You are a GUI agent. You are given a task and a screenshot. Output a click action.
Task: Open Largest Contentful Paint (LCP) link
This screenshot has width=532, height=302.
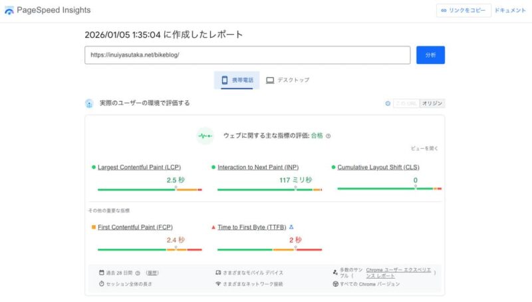[139, 167]
